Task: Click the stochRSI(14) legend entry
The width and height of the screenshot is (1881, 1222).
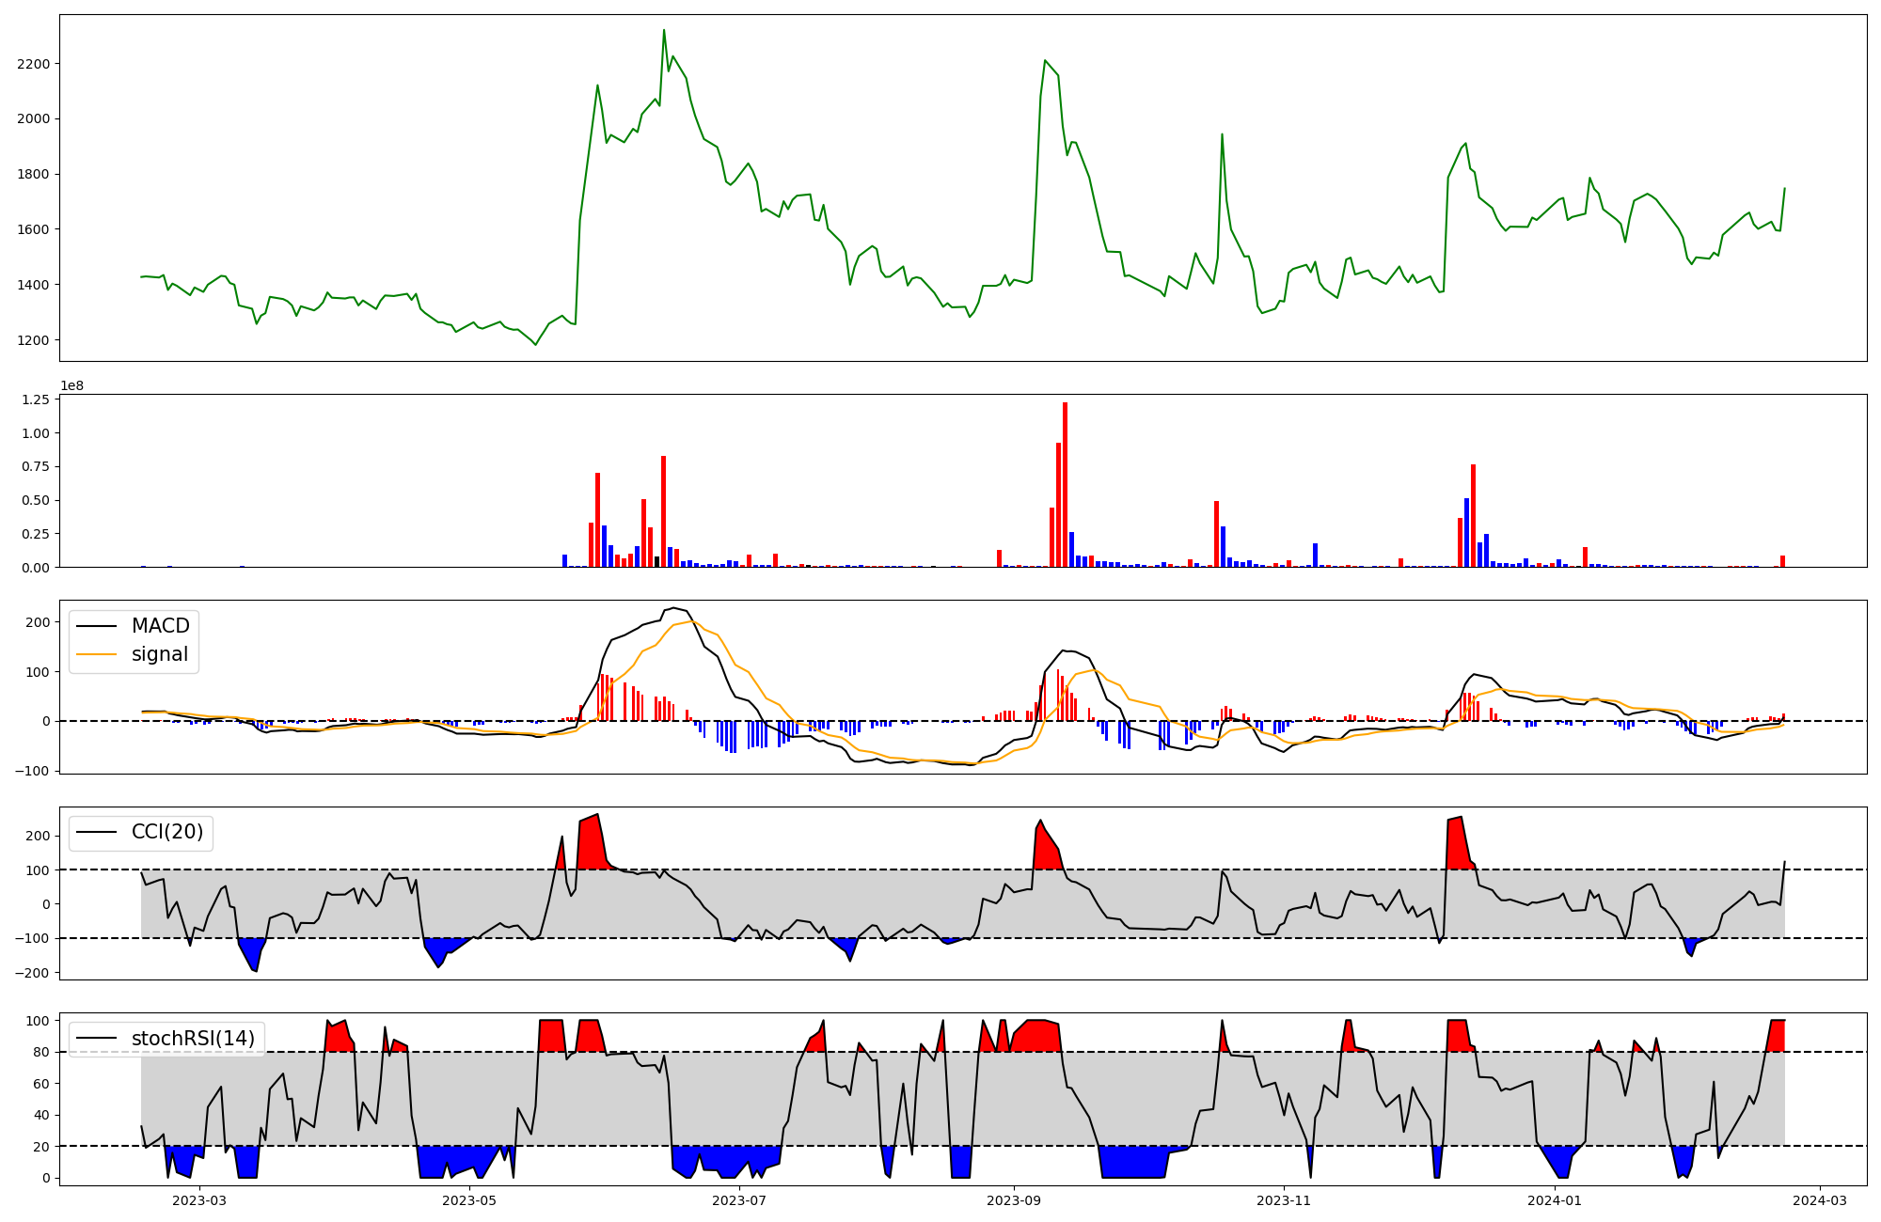Action: (x=193, y=1039)
